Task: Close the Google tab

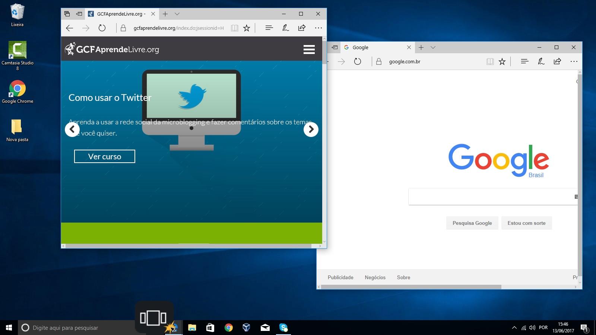Action: [409, 47]
